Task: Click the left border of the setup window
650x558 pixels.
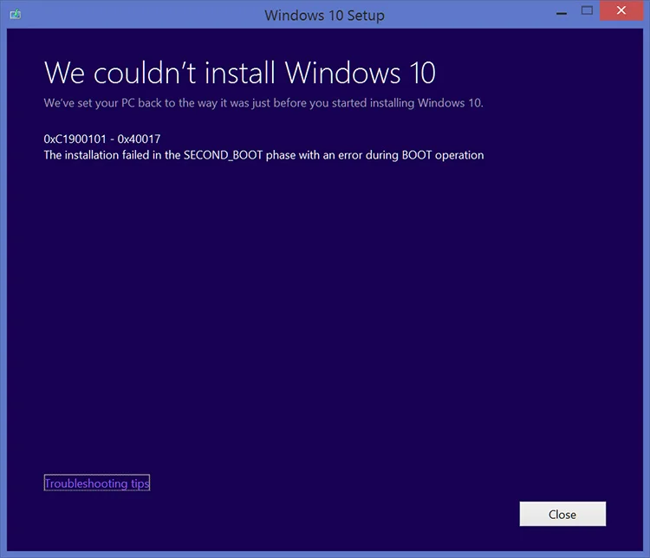Action: pos(3,290)
